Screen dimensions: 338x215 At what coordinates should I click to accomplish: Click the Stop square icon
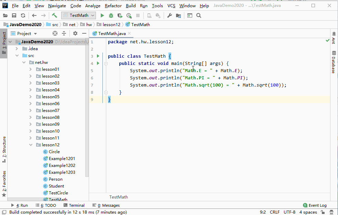point(138,15)
